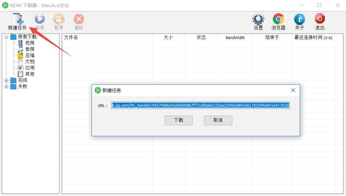Click the 恢复 (resume) toolbar icon
This screenshot has width=346, height=196.
tap(40, 19)
